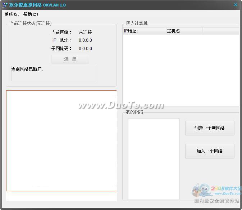Screen dimensions: 242x210
Task: Click the 当前连接状态(无连接) group label
Action: (31, 23)
